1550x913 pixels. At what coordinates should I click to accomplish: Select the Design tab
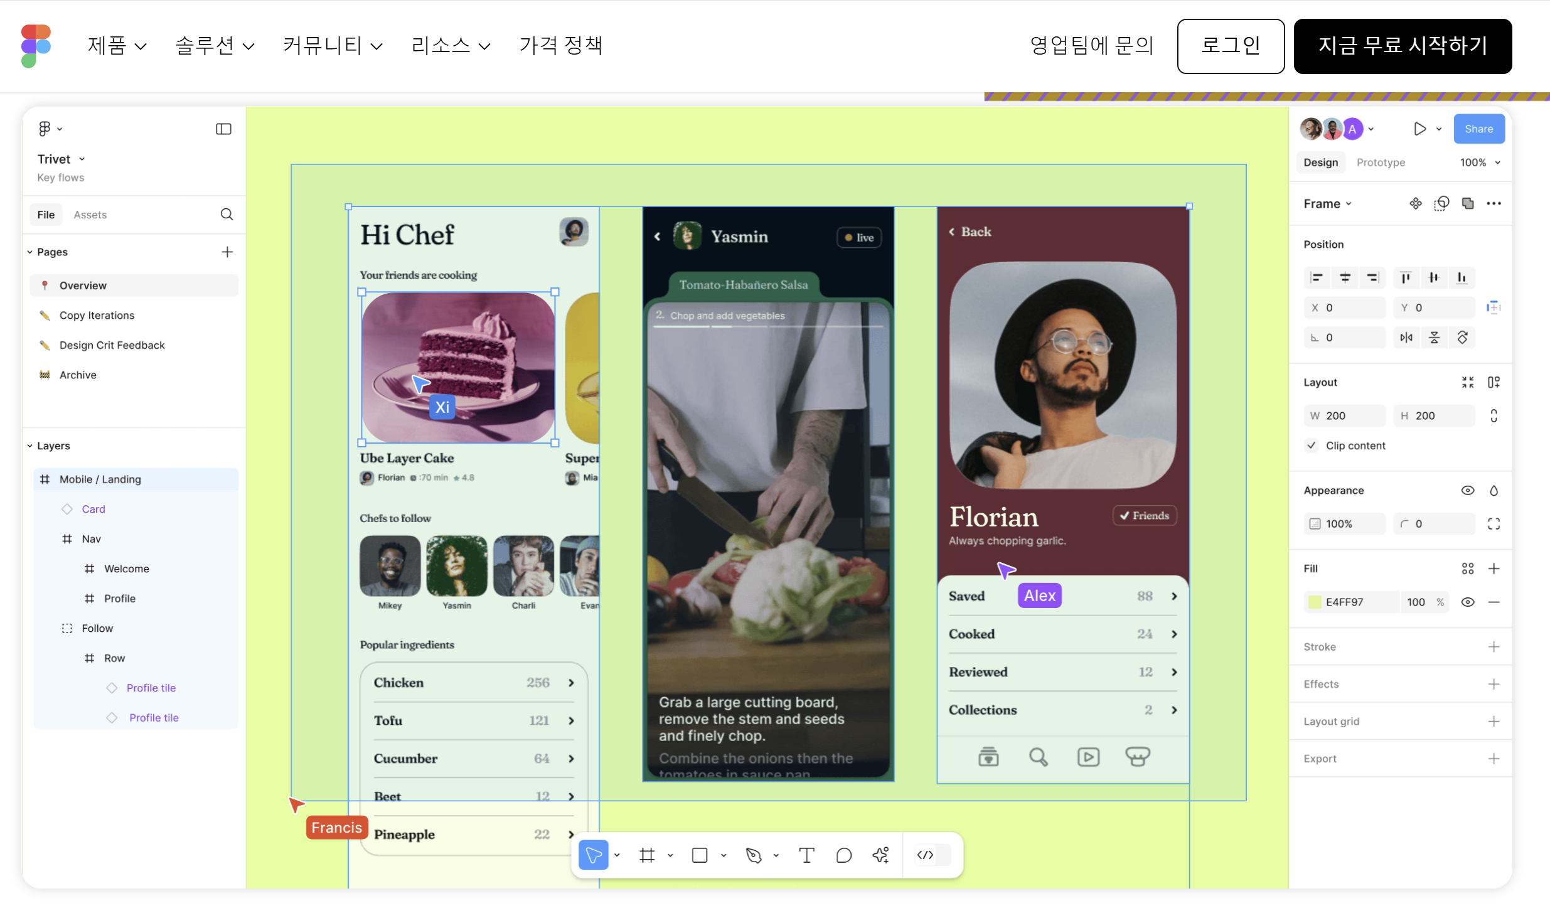pyautogui.click(x=1321, y=163)
